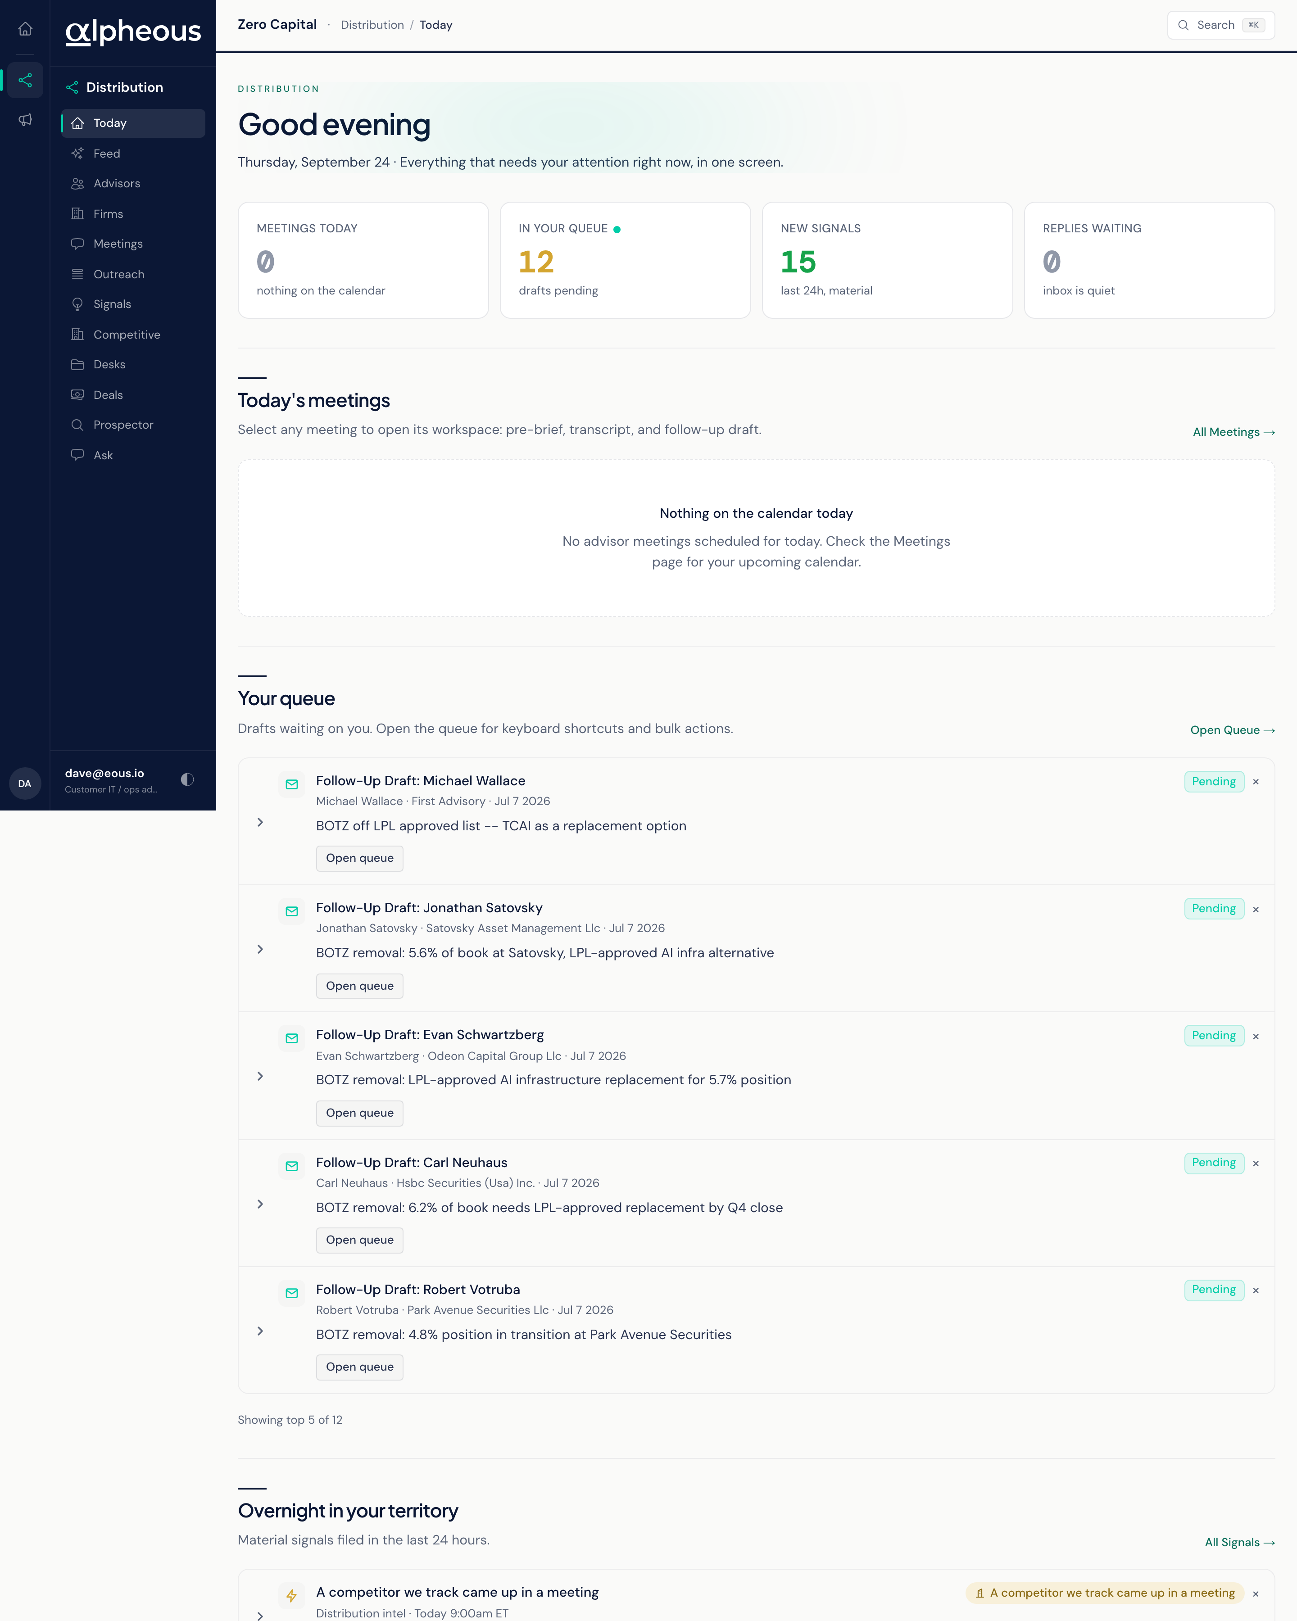Click the alpheous logo
This screenshot has width=1297, height=1621.
133,32
